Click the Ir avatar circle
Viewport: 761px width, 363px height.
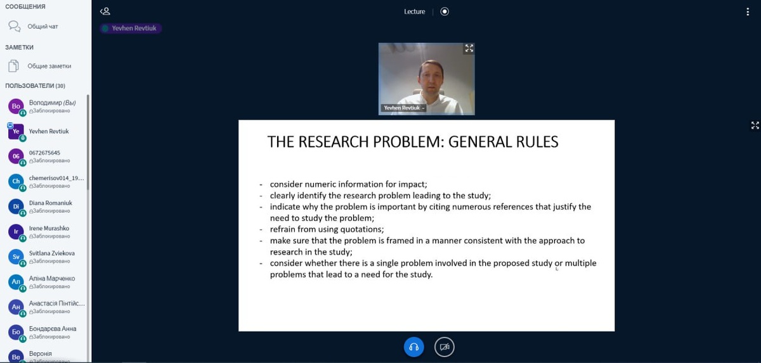pyautogui.click(x=16, y=231)
